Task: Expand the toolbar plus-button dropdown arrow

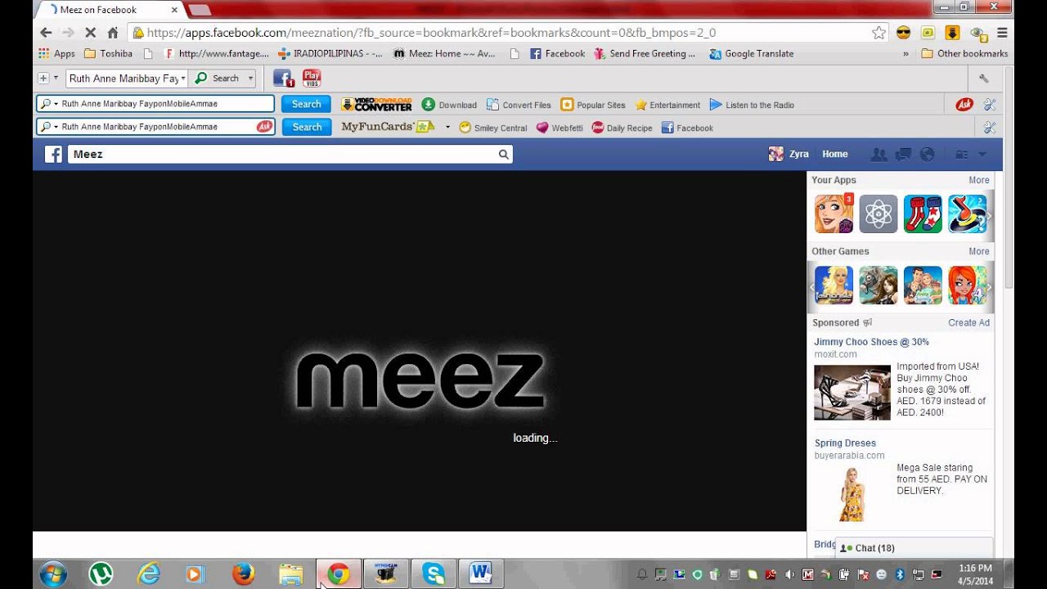Action: click(x=56, y=79)
